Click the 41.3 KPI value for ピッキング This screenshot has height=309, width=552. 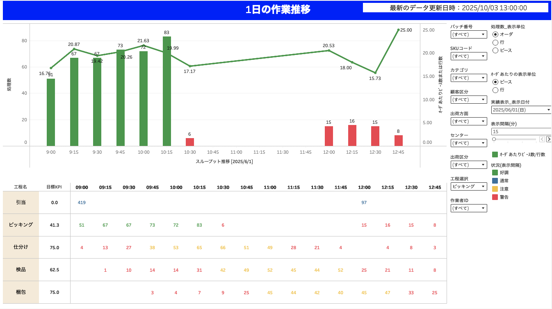tap(55, 225)
